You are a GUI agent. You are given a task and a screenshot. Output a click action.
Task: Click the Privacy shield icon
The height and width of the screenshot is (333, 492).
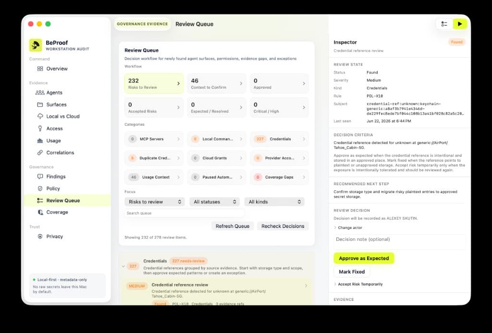40,236
